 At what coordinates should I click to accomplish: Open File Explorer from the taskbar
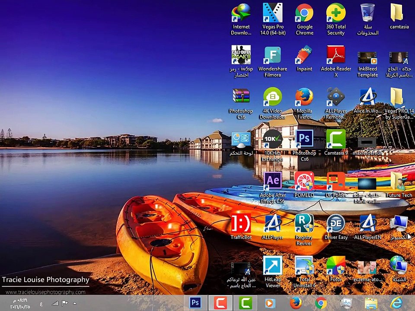tap(371, 303)
